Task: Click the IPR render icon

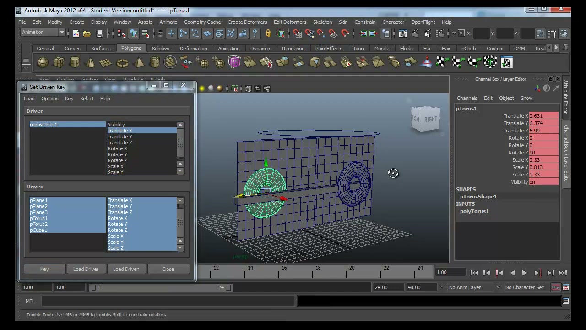Action: tap(428, 33)
